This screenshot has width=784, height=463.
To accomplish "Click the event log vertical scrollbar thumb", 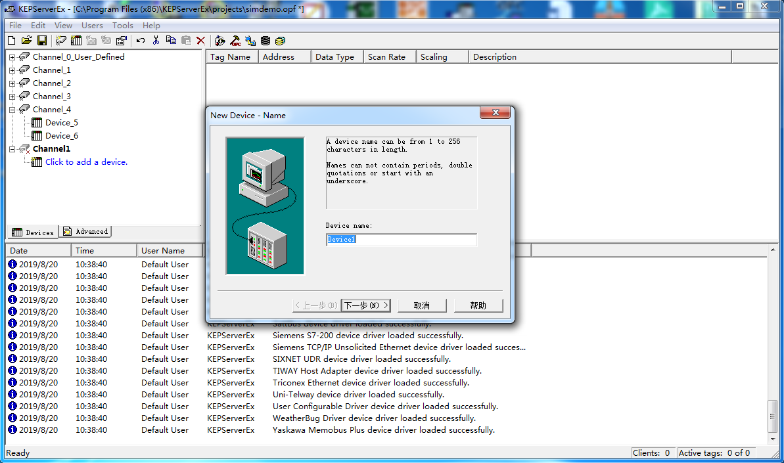I will (x=773, y=416).
